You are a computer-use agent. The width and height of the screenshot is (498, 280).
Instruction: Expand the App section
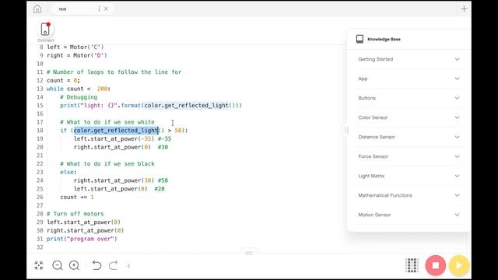click(x=409, y=79)
